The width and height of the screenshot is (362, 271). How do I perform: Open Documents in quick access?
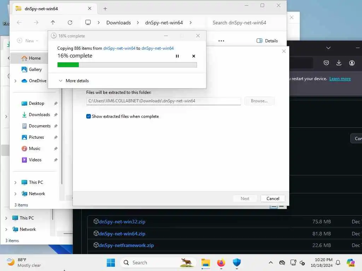(36, 126)
